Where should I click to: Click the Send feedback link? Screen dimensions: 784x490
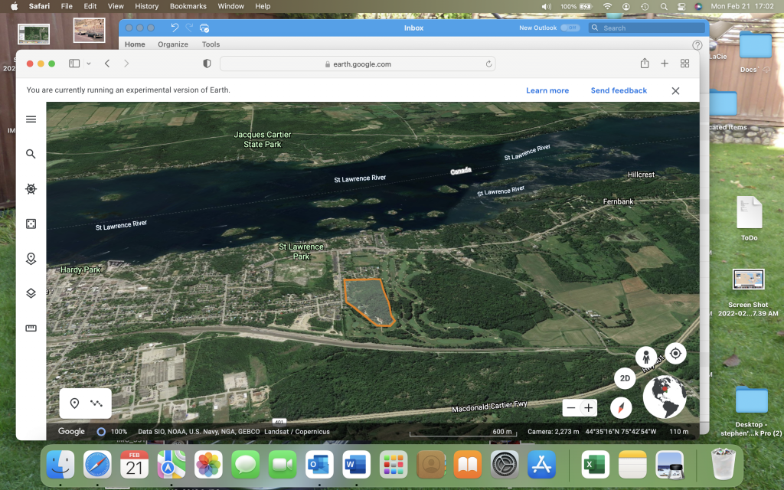[619, 90]
